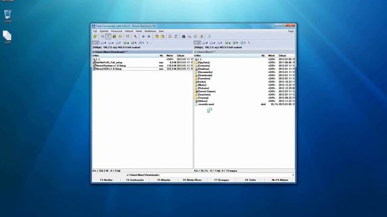Sort left panel by Méret column
The width and height of the screenshot is (387, 217).
(169, 56)
